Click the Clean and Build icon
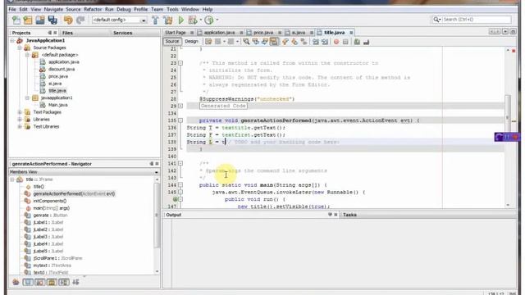Viewport: 525px width, 295px height. point(168,20)
